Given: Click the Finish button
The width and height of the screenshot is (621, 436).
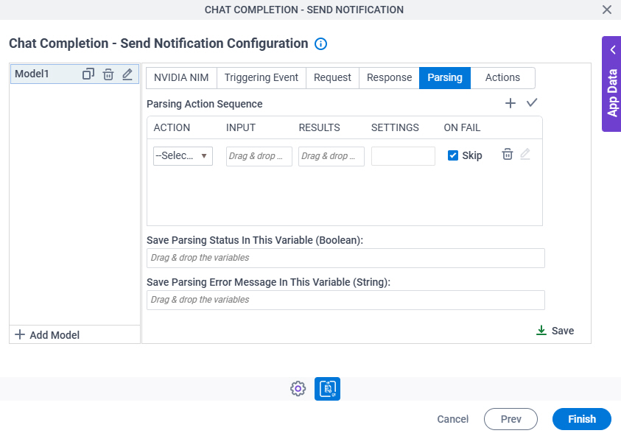Looking at the screenshot, I should (582, 419).
